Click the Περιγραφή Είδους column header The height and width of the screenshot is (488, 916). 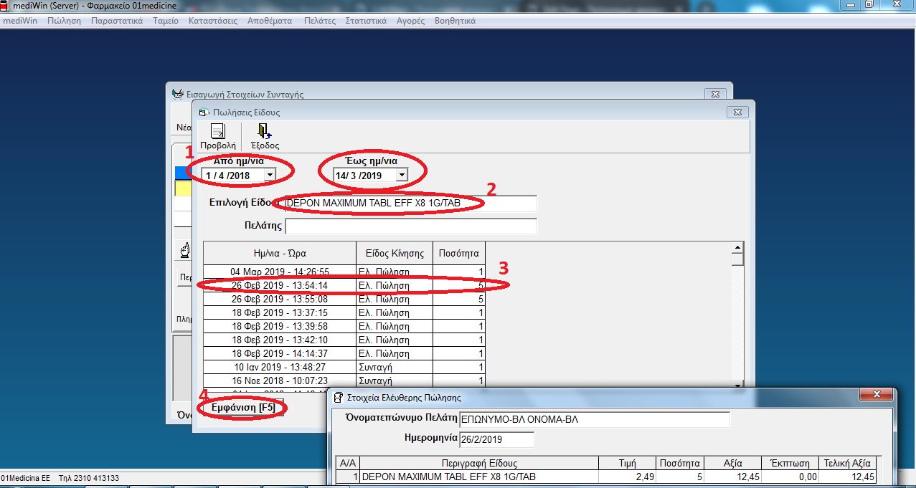coord(479,463)
